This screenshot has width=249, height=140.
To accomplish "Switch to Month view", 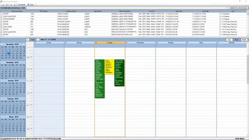I will (244, 40).
